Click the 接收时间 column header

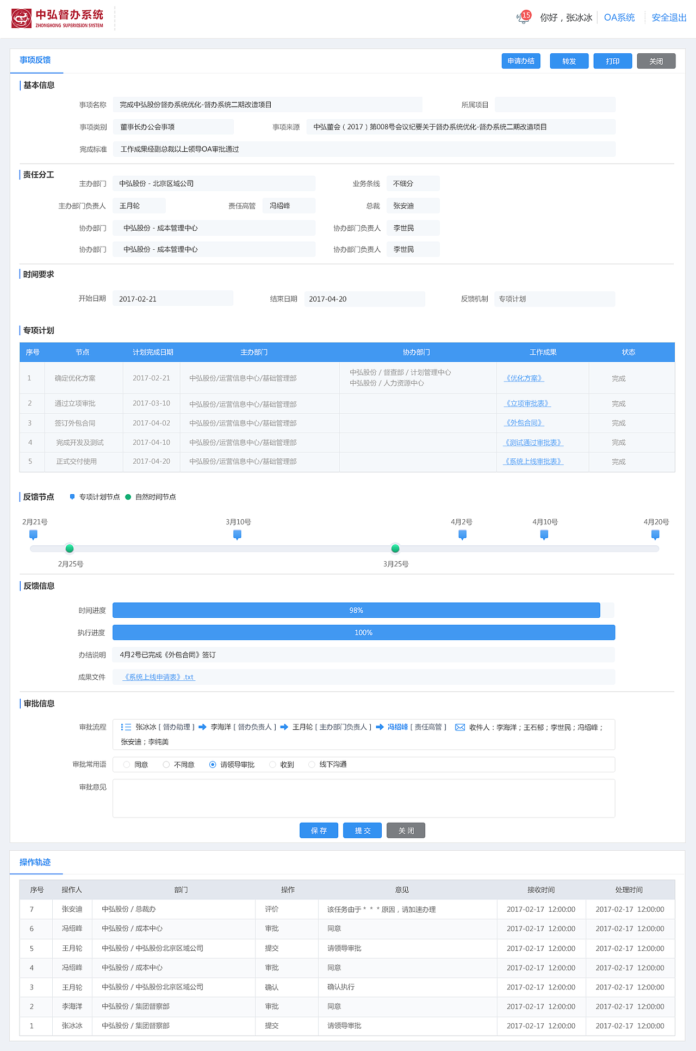541,890
